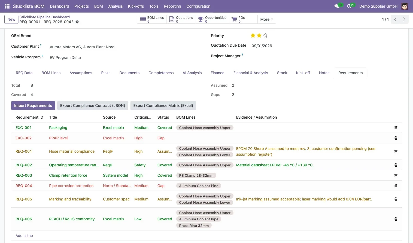Click Export Compliance Matrix (Excel)
The width and height of the screenshot is (413, 243).
coord(163,106)
